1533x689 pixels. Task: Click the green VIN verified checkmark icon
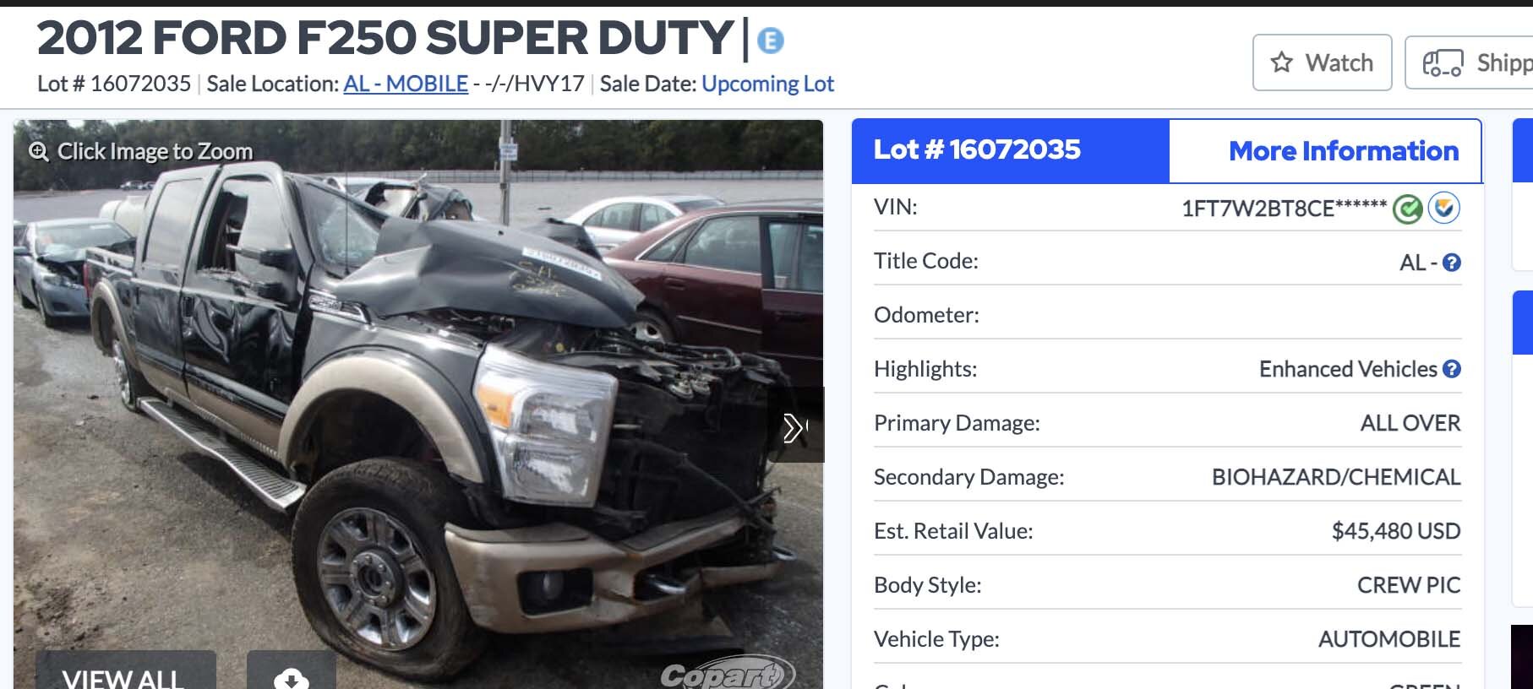1408,209
